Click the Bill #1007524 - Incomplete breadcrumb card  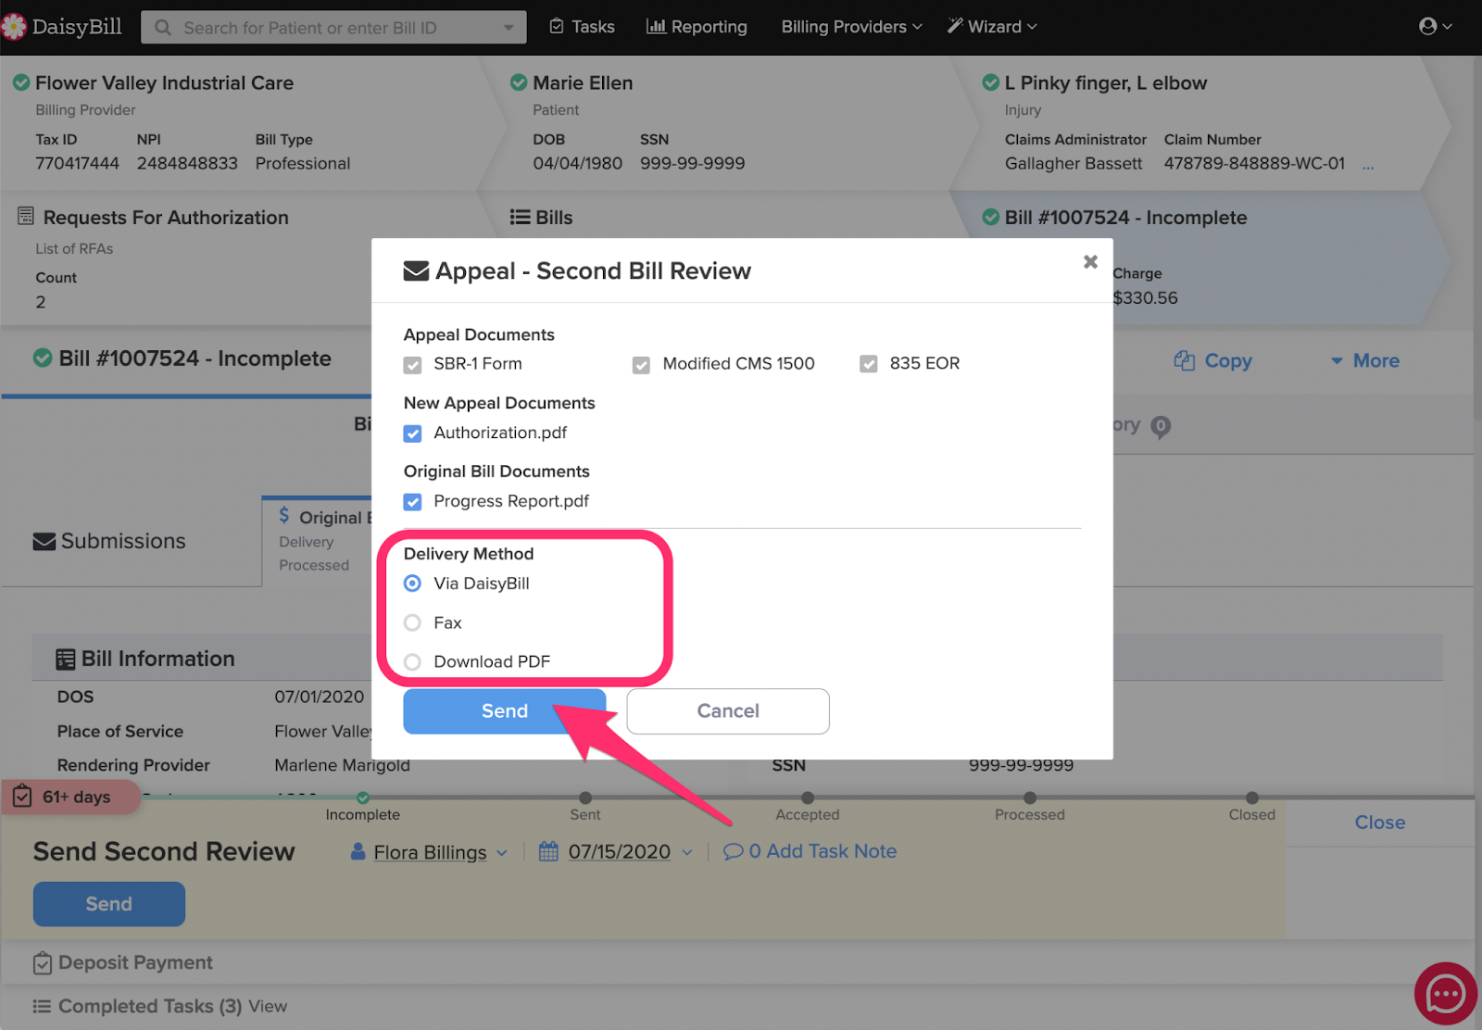click(x=1199, y=260)
